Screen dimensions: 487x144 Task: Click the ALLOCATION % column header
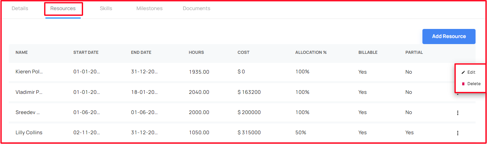311,52
